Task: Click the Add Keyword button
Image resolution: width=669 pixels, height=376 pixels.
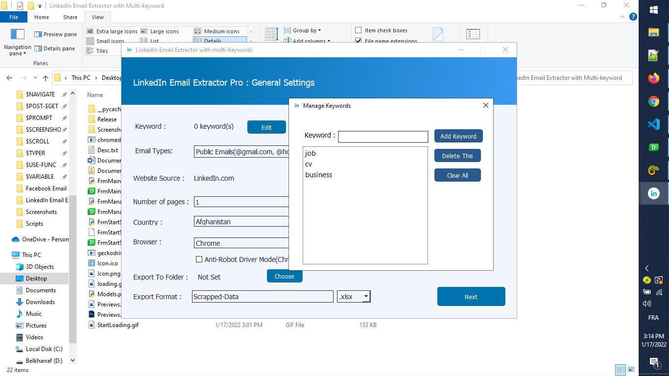Action: point(458,136)
